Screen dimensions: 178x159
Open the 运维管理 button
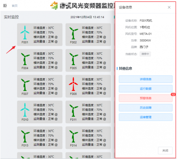click(x=146, y=117)
